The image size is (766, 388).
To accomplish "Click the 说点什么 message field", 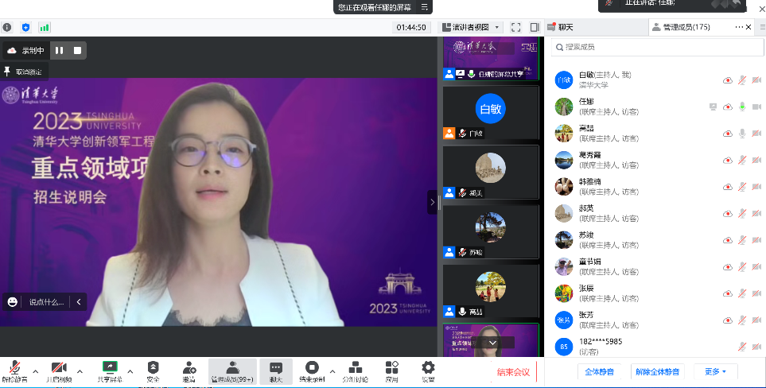I will tap(46, 302).
